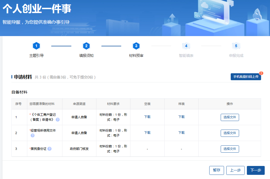Viewport: 270px width, 179px height.
Task: Click the step 2 填报须知 hexagon icon
Action: [x=86, y=46]
